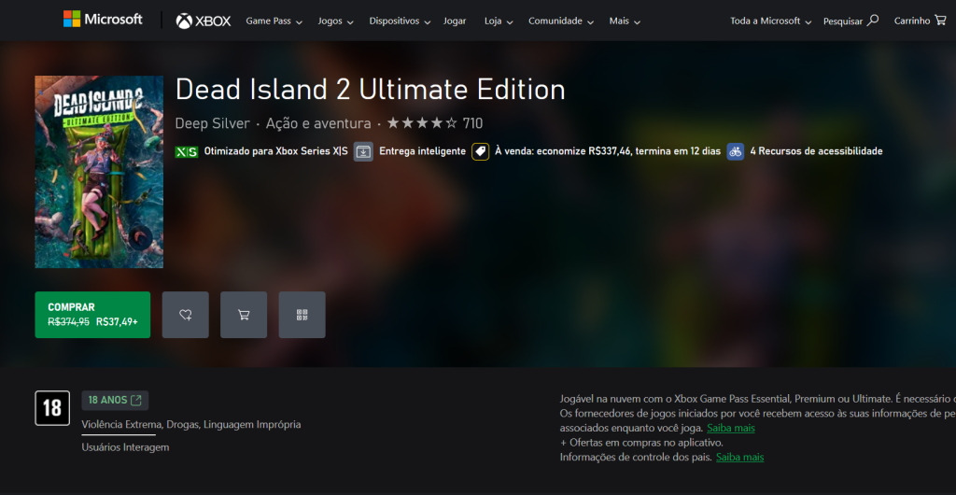The height and width of the screenshot is (495, 956).
Task: Open the Carrinho shopping cart
Action: (919, 21)
